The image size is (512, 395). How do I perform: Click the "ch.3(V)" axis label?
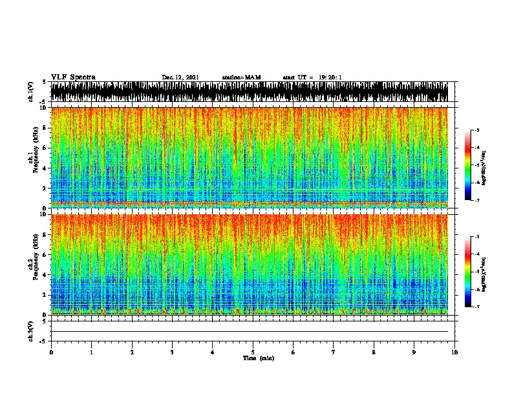[x=31, y=331]
